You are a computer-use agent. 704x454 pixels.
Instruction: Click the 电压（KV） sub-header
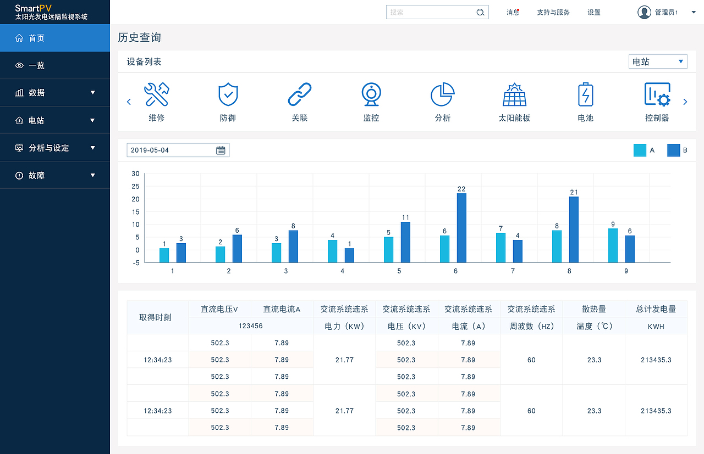[x=406, y=326]
